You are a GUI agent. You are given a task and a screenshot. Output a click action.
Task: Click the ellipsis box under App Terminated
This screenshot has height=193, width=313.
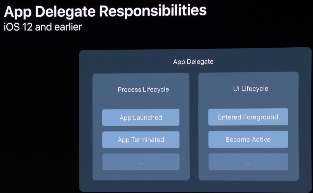141,162
